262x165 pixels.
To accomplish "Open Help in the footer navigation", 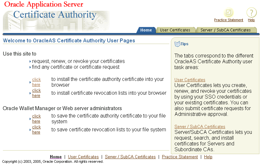I will click(208, 157).
